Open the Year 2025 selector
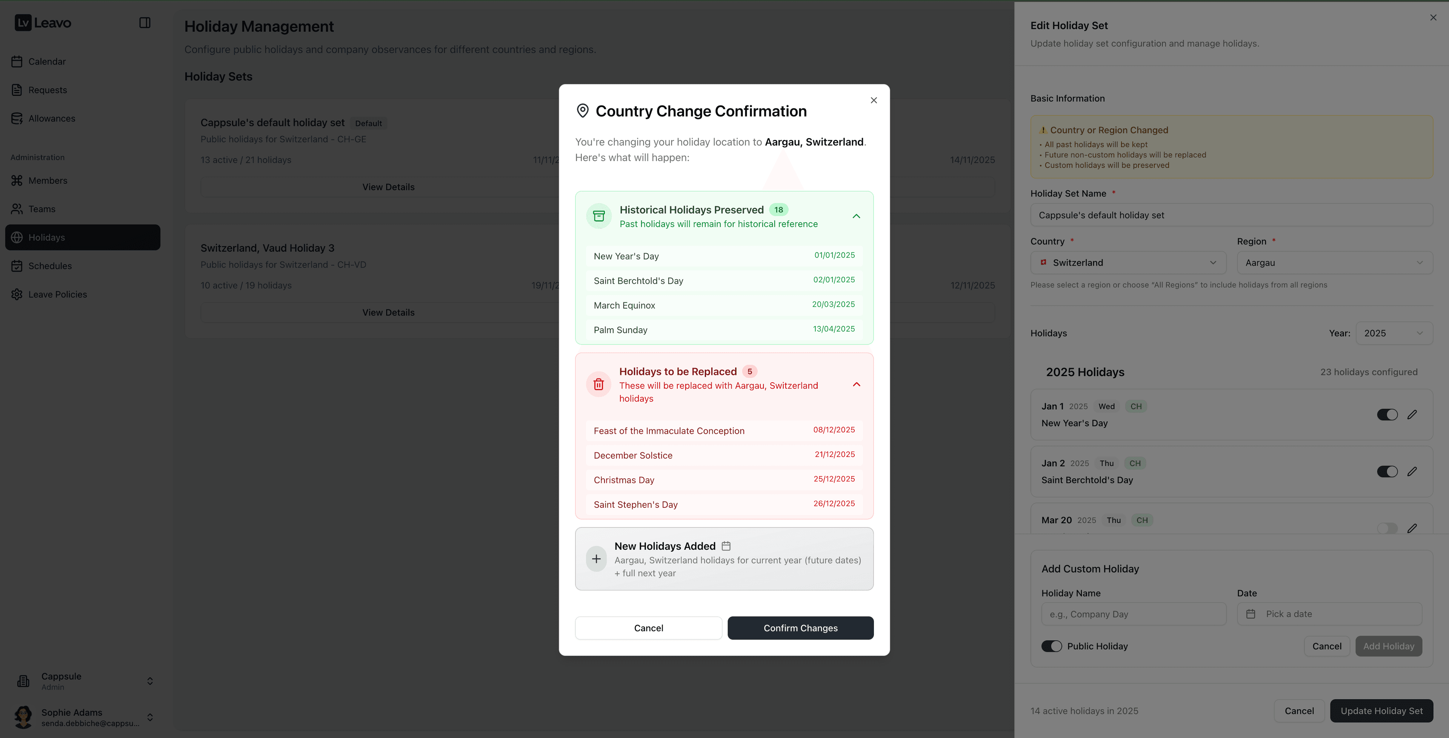Viewport: 1449px width, 738px height. pyautogui.click(x=1393, y=333)
